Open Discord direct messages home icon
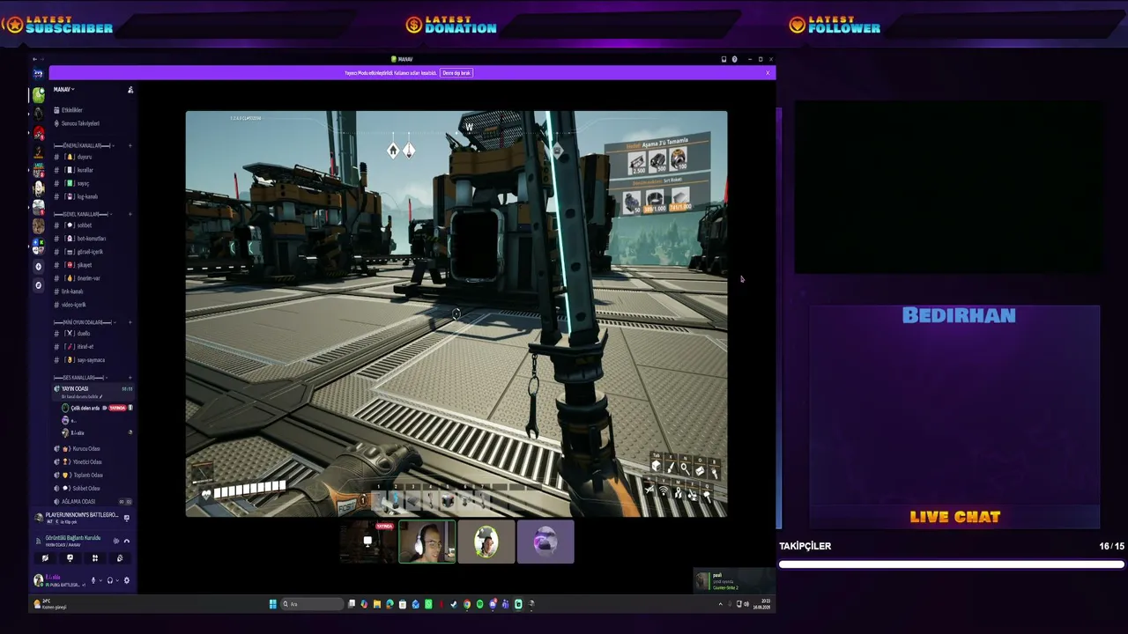 tap(38, 74)
